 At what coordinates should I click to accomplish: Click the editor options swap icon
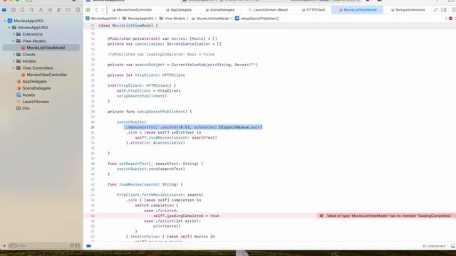tap(435, 10)
